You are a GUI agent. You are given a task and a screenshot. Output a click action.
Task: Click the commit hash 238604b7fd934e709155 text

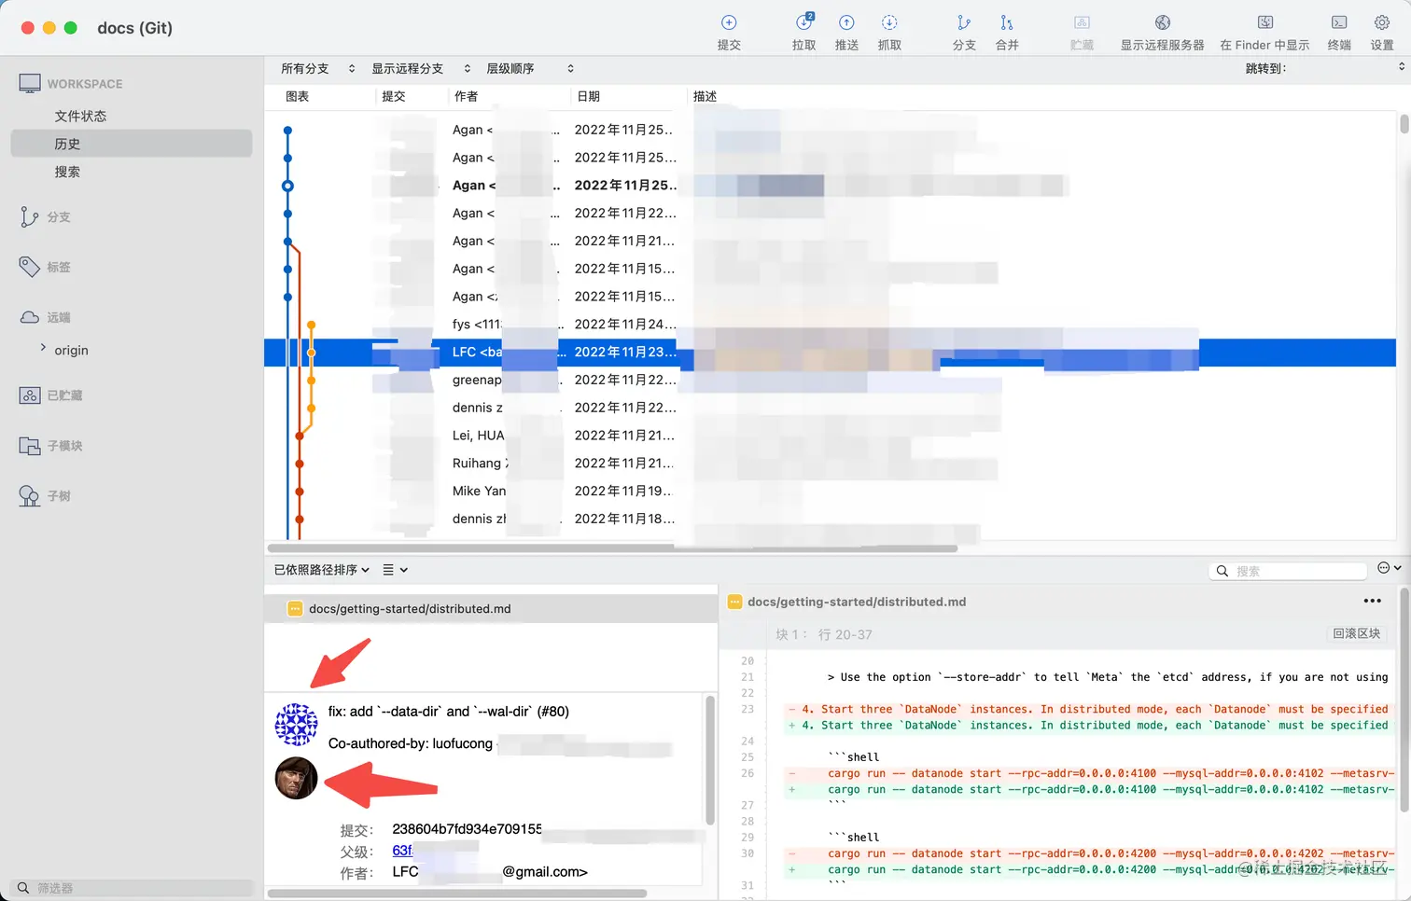pyautogui.click(x=467, y=829)
